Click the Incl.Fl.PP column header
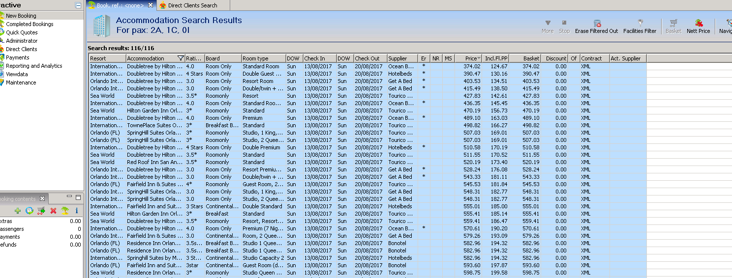 tap(495, 58)
